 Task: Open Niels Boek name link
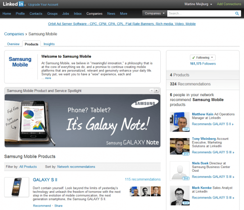[x=200, y=163]
